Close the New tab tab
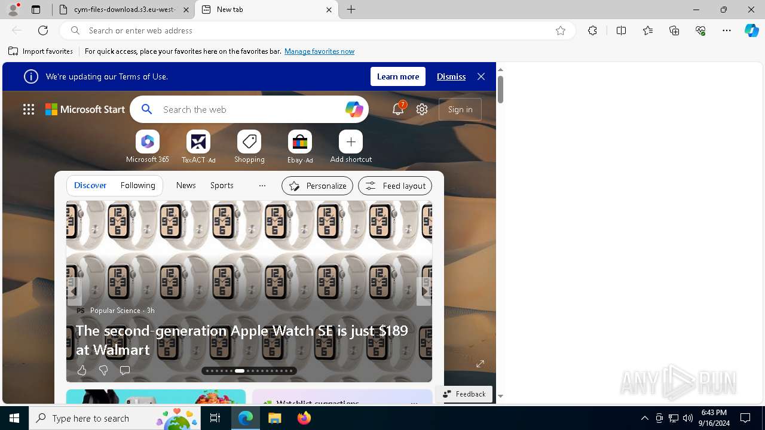The height and width of the screenshot is (430, 765). pyautogui.click(x=329, y=10)
